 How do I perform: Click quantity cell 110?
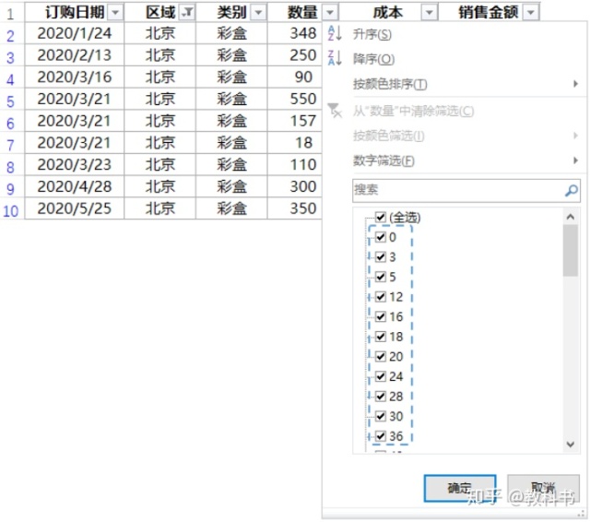[x=295, y=164]
